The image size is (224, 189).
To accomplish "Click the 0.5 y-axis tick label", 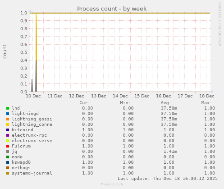I will (24, 52).
